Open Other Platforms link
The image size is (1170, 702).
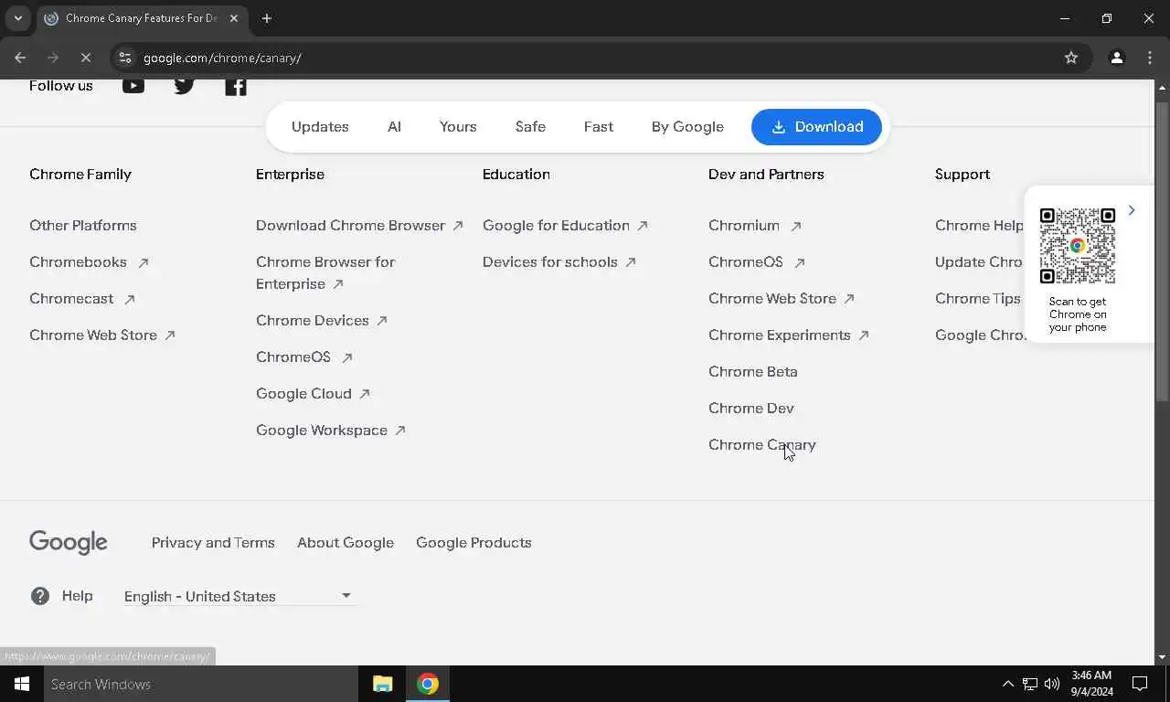(x=83, y=226)
